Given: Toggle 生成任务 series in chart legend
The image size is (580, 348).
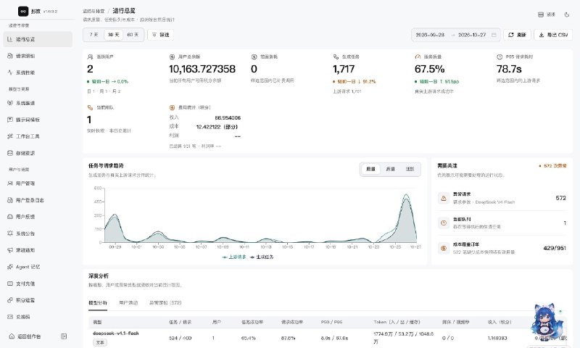Looking at the screenshot, I should pyautogui.click(x=262, y=257).
